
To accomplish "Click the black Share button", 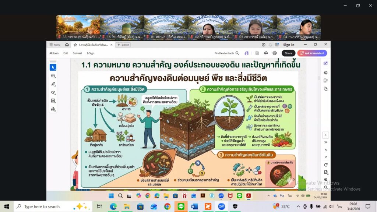I will pos(288,53).
